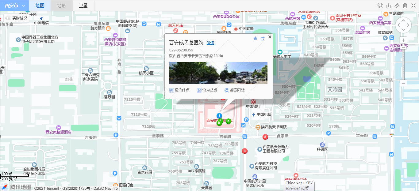Click the 科研区 building icon
The height and width of the screenshot is (191, 419).
pos(322,145)
